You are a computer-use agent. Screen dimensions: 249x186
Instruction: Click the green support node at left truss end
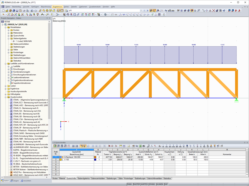(64, 100)
